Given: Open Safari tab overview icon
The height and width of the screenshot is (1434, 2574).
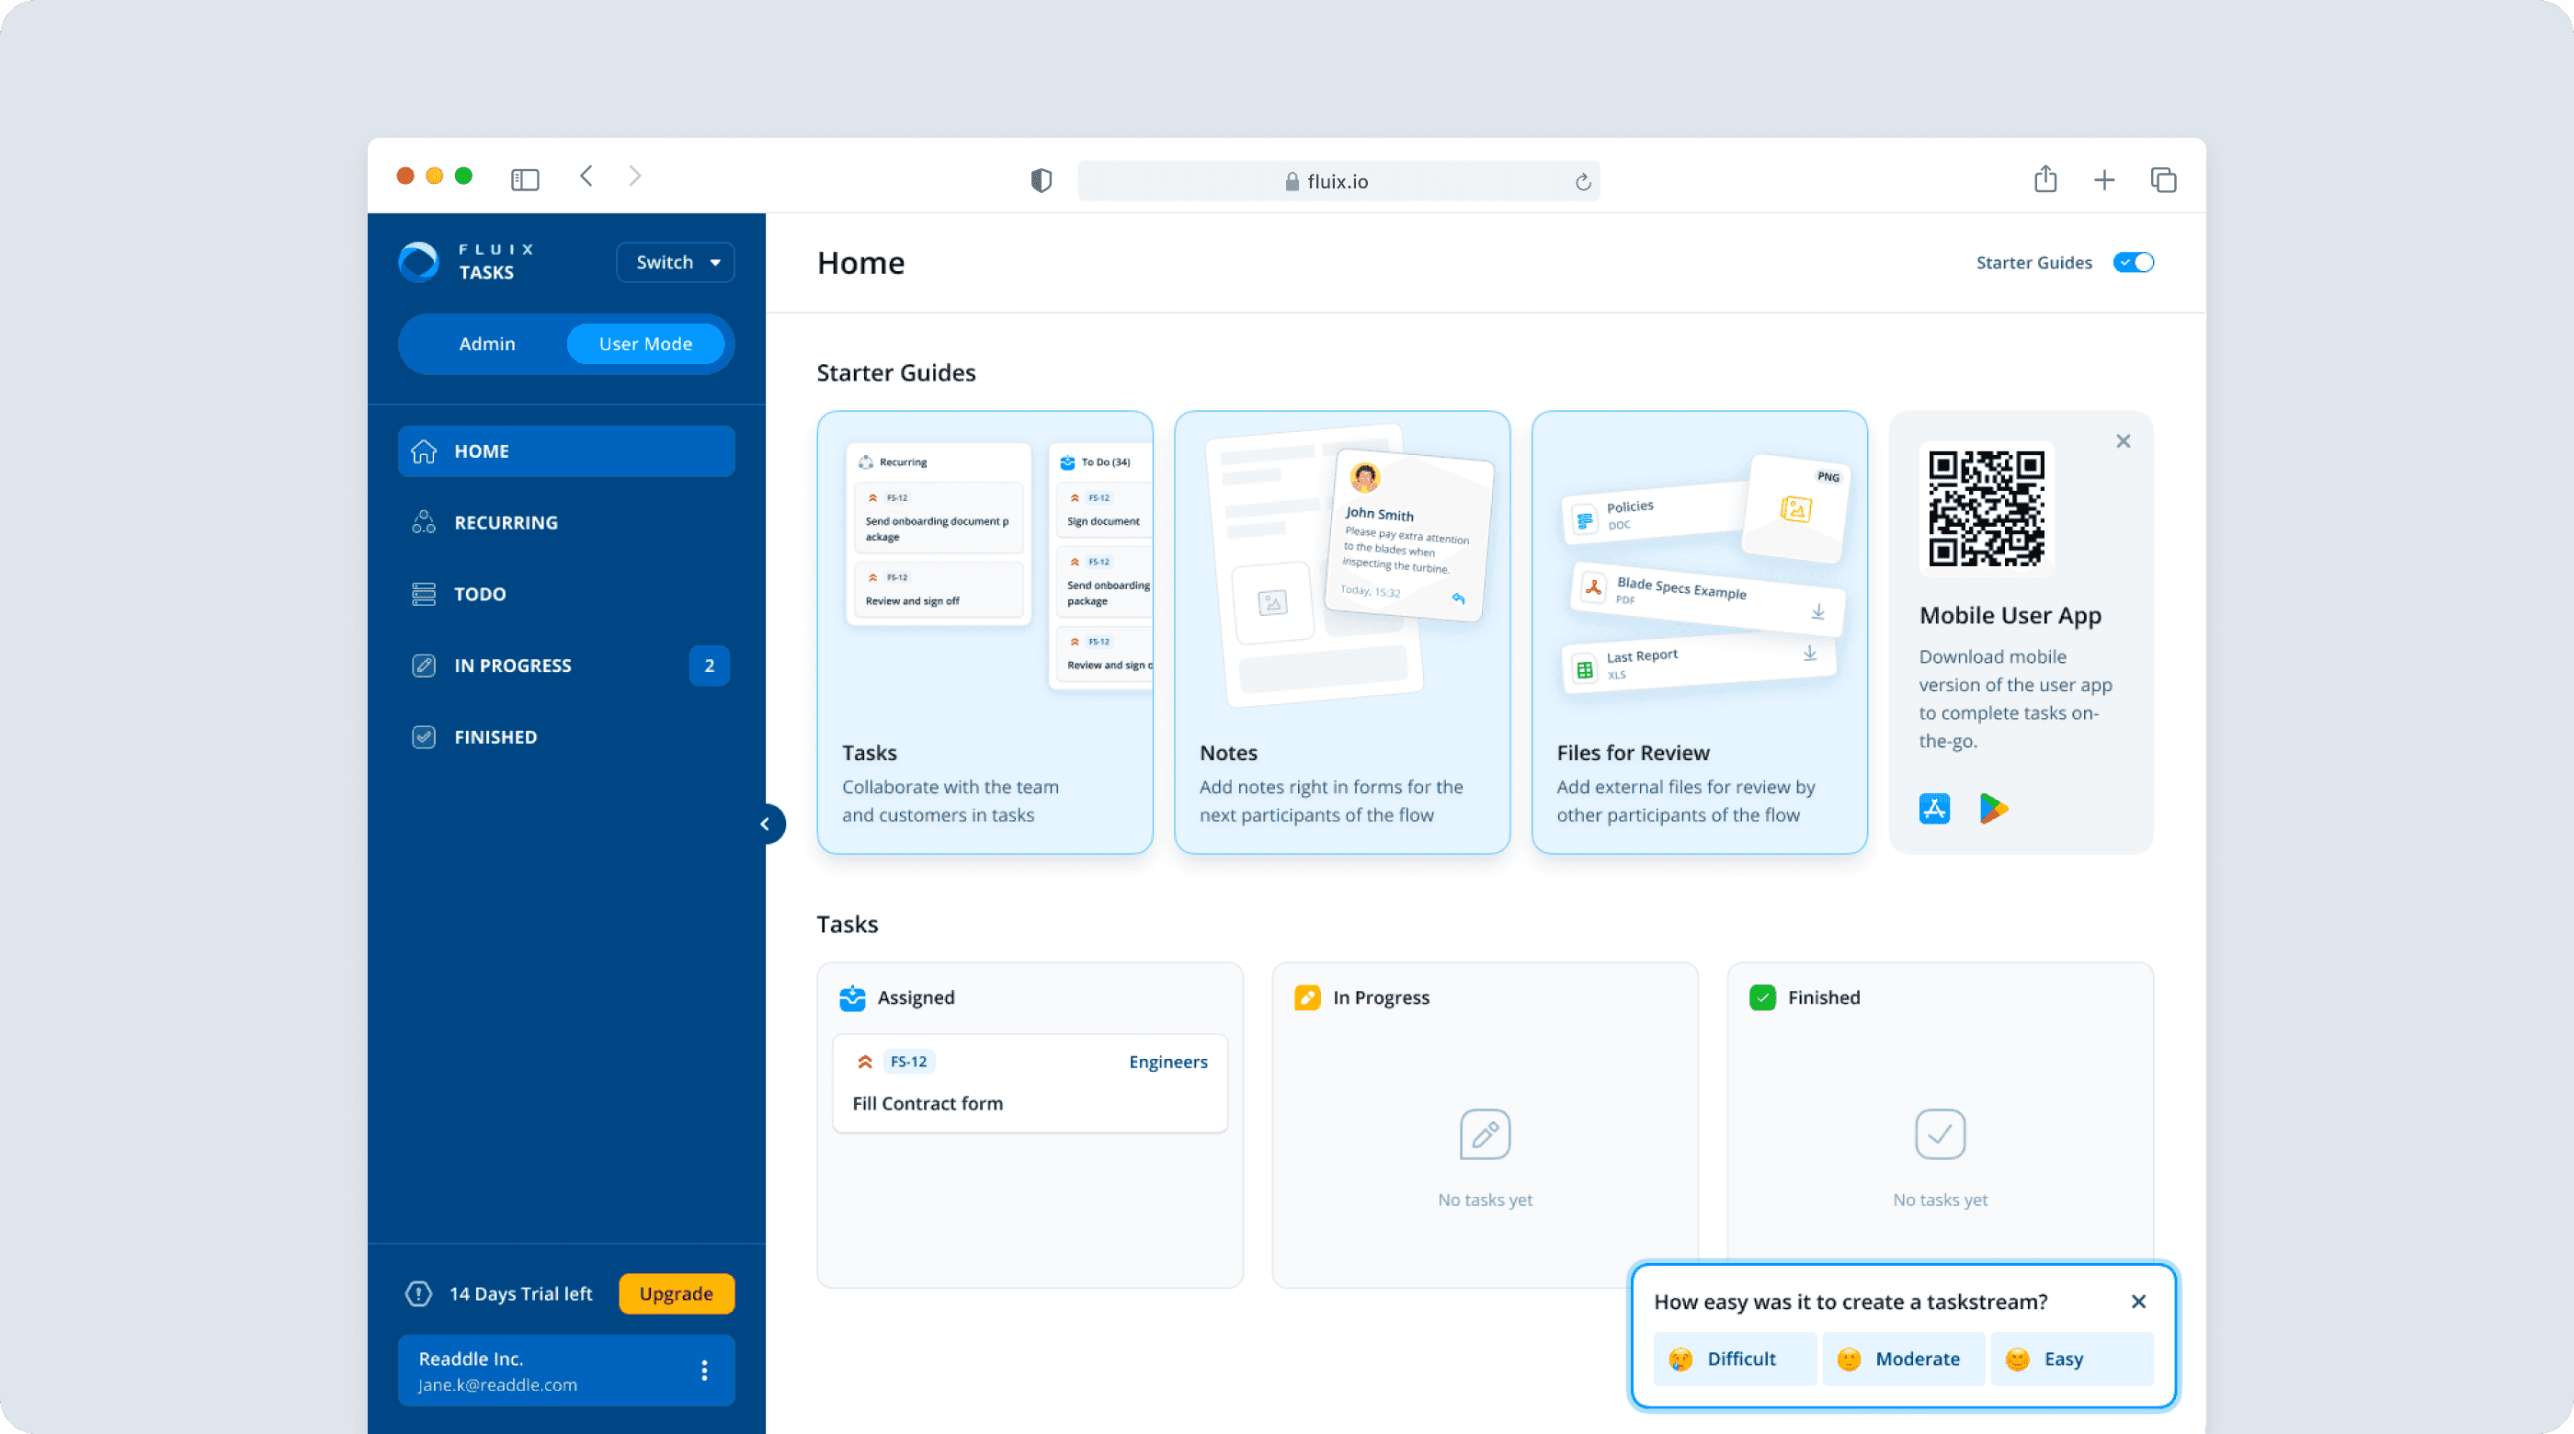Looking at the screenshot, I should click(2163, 180).
